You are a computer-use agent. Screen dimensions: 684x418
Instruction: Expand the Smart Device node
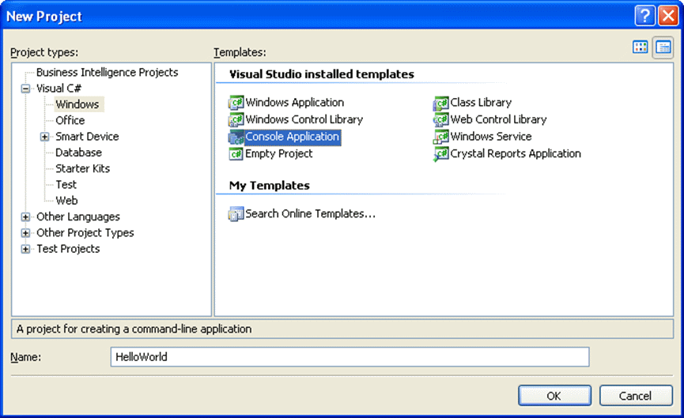tap(44, 137)
